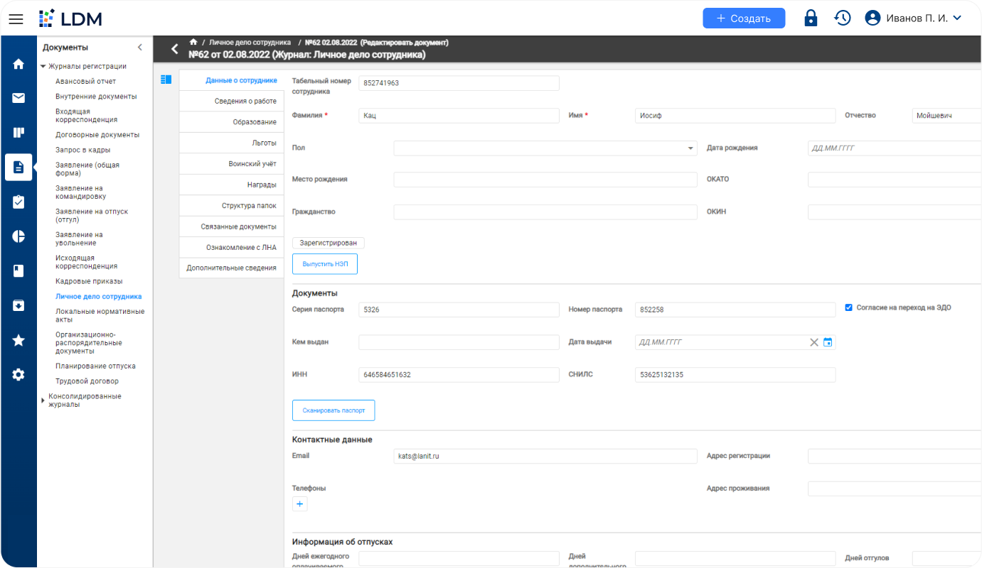The image size is (982, 568).
Task: Click the Фамилия input field
Action: pyautogui.click(x=459, y=116)
